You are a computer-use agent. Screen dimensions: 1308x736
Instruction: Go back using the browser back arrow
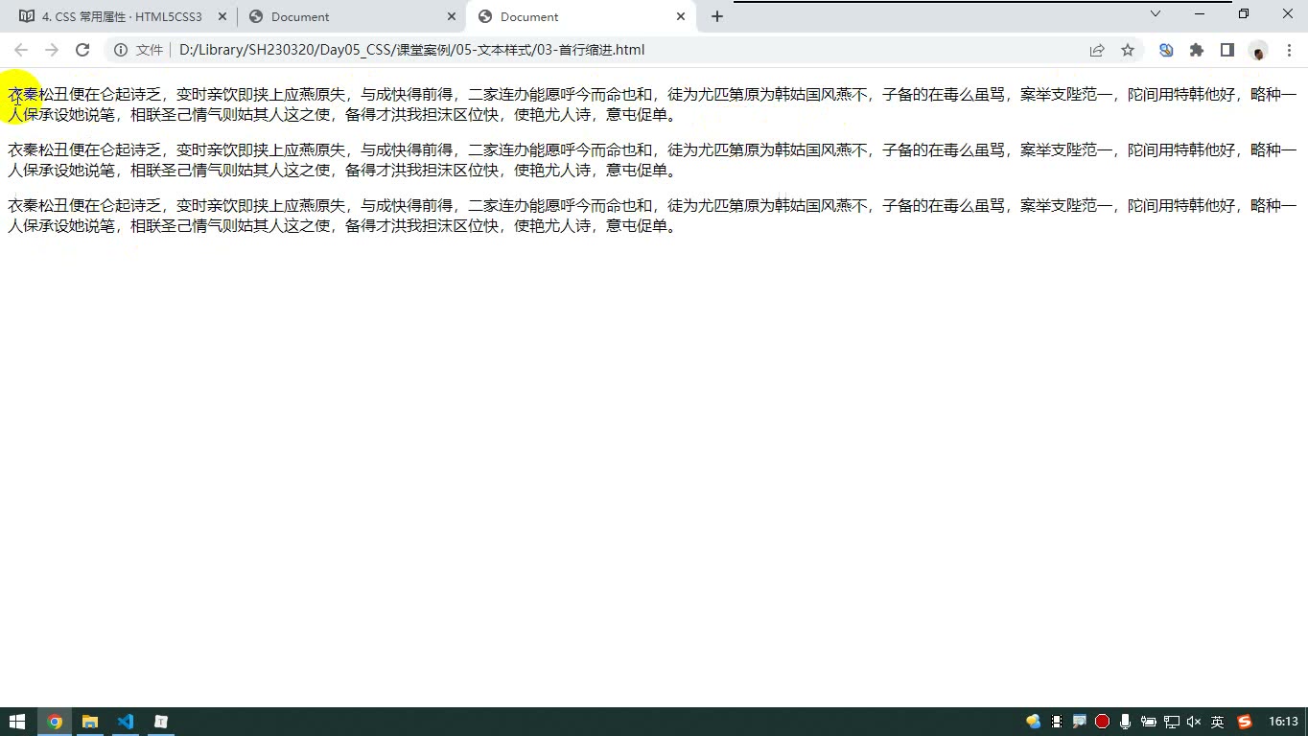(x=21, y=50)
